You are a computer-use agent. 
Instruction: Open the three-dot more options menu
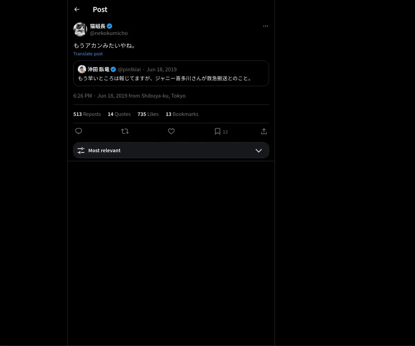(x=266, y=26)
